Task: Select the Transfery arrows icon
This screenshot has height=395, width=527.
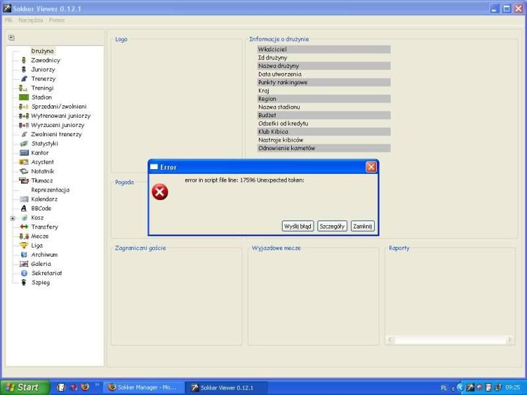Action: click(x=24, y=227)
